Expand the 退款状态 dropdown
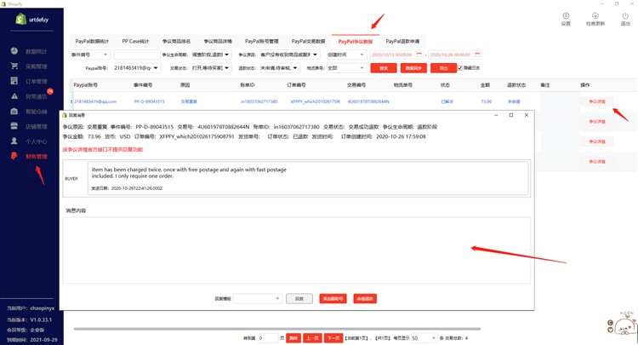The width and height of the screenshot is (638, 345). (295, 68)
